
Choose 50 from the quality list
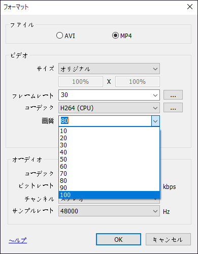point(109,160)
